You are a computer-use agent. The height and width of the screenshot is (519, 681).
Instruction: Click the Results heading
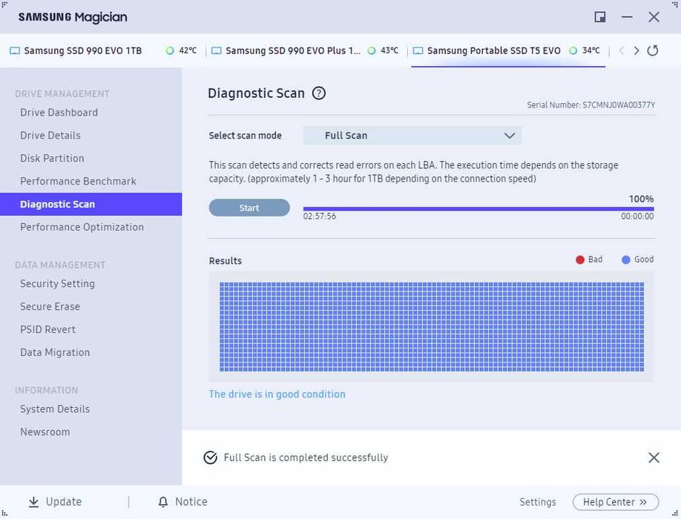(226, 261)
